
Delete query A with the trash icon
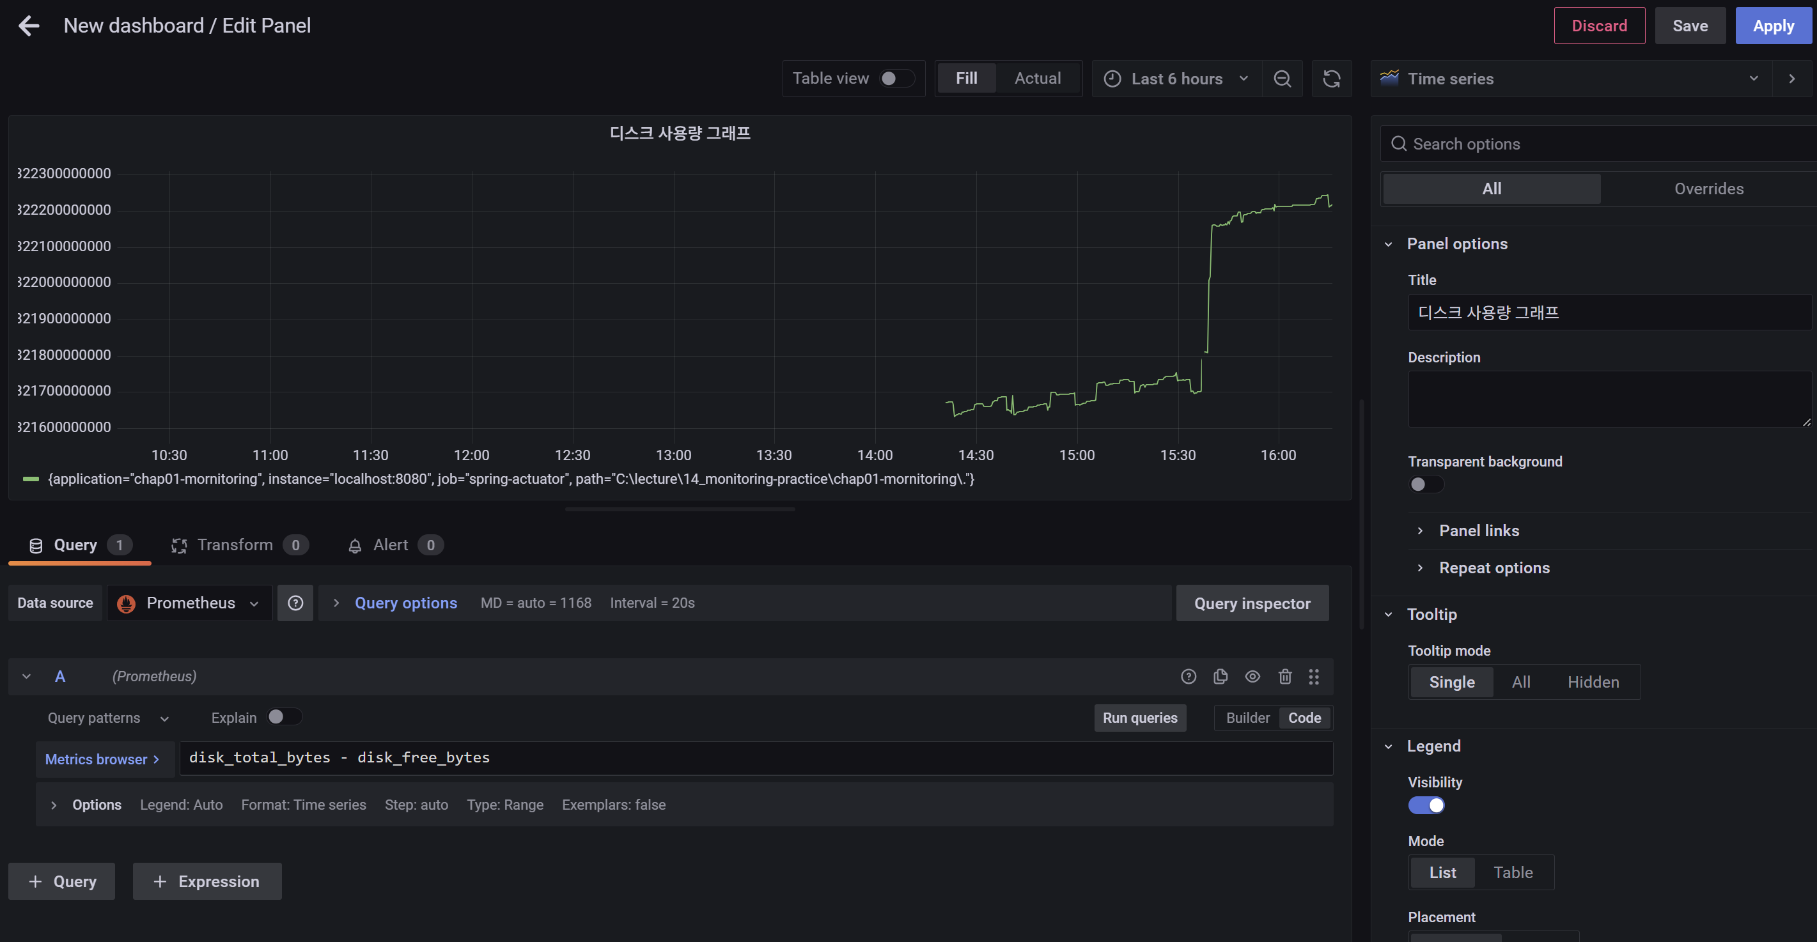coord(1284,677)
